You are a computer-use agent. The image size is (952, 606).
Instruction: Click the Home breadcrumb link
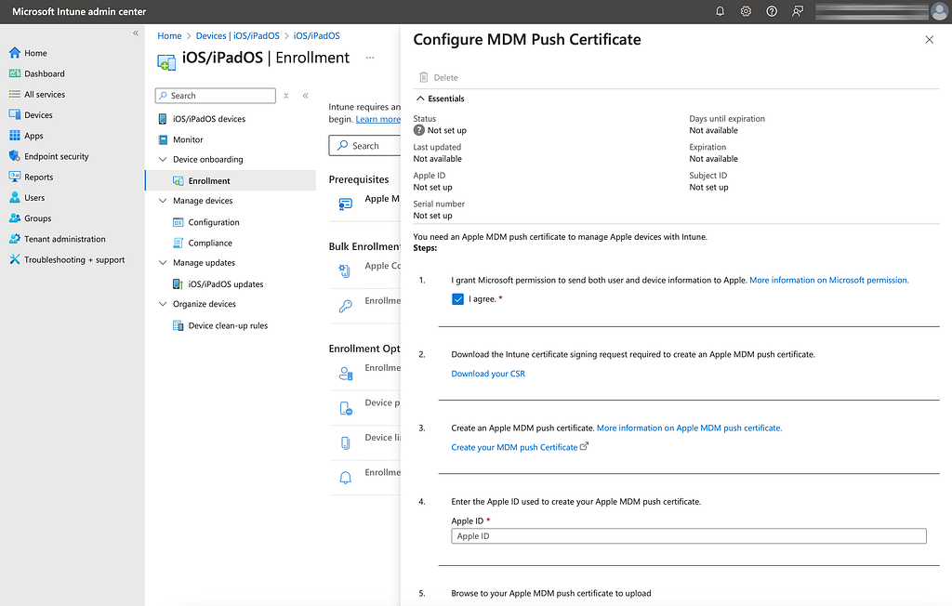coord(169,36)
